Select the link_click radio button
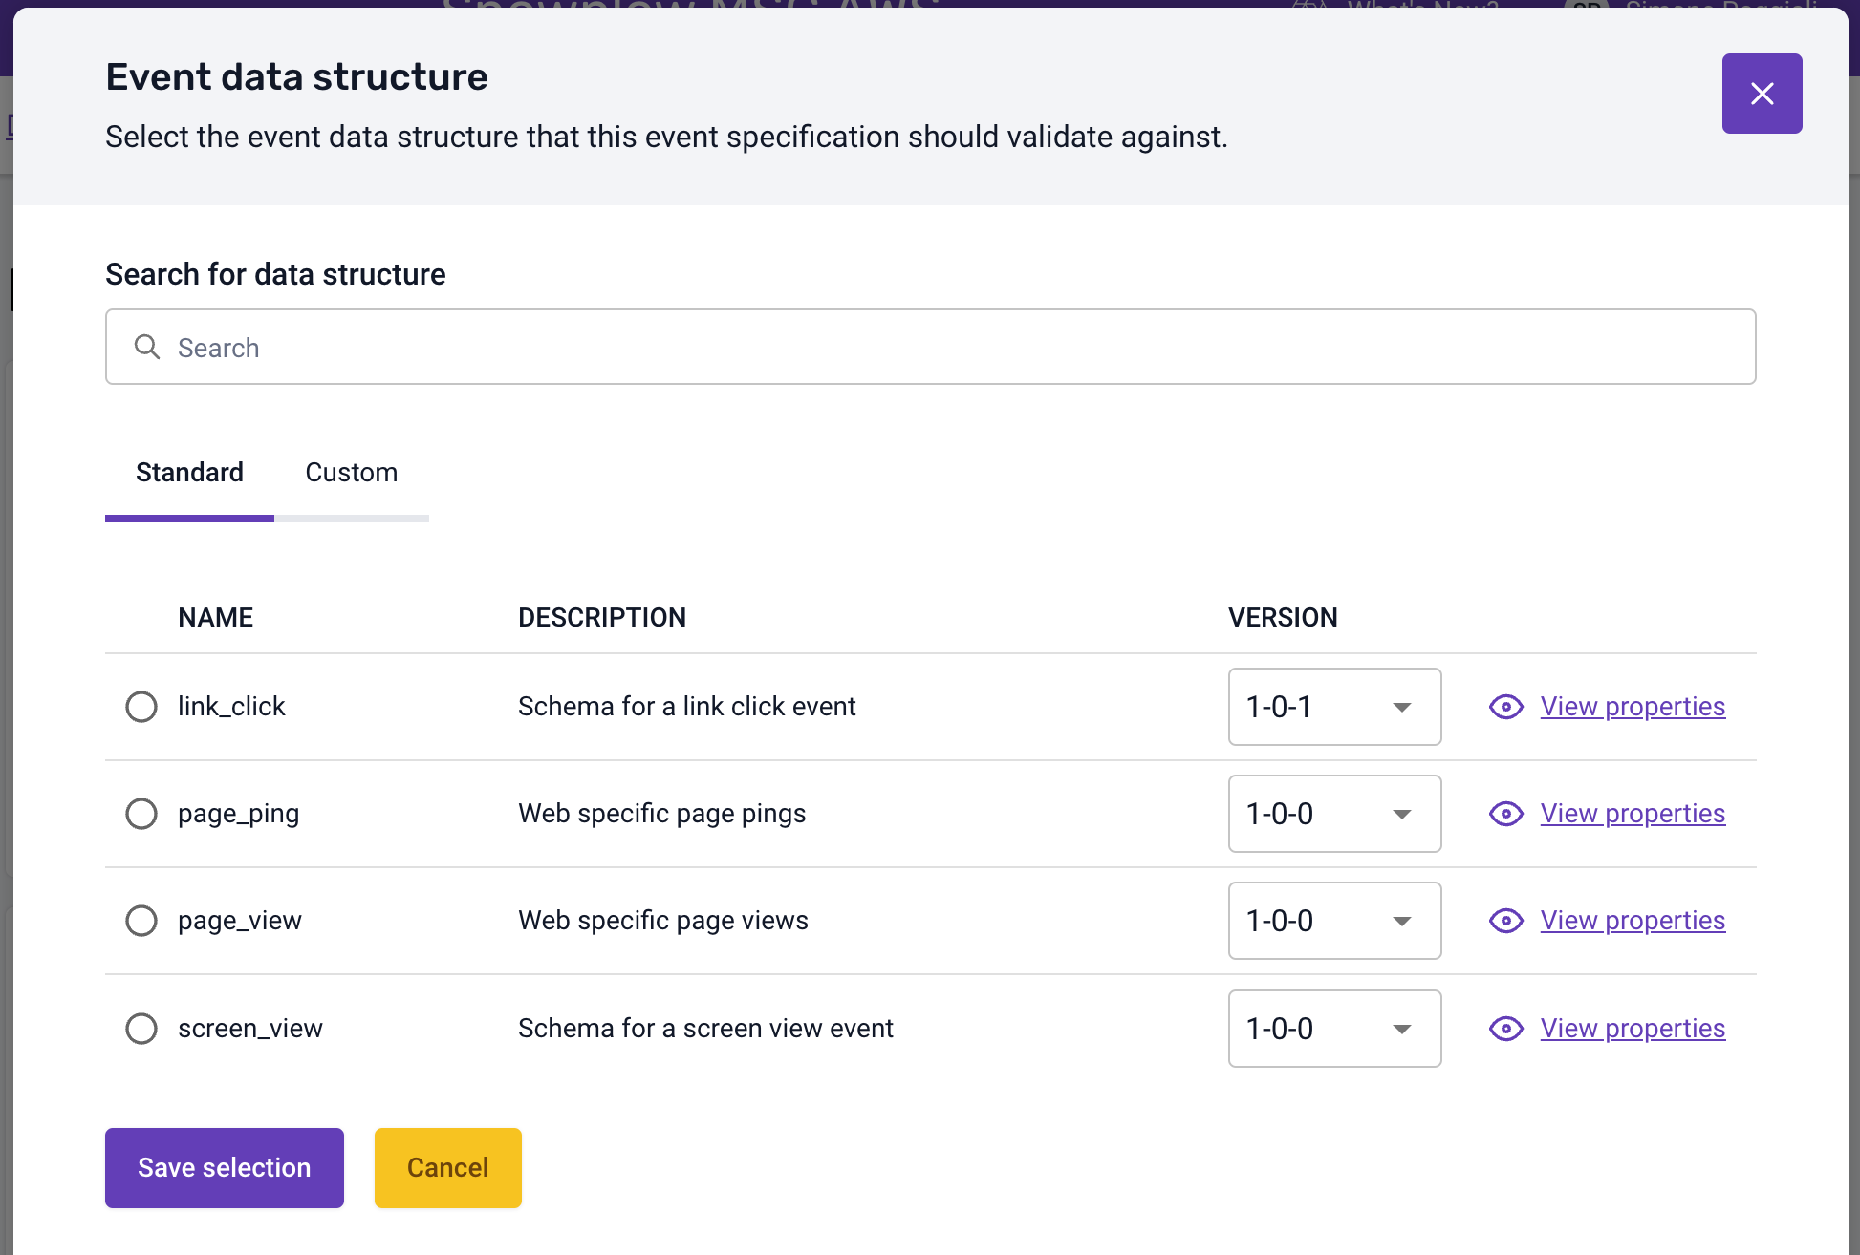The image size is (1860, 1255). pos(141,705)
